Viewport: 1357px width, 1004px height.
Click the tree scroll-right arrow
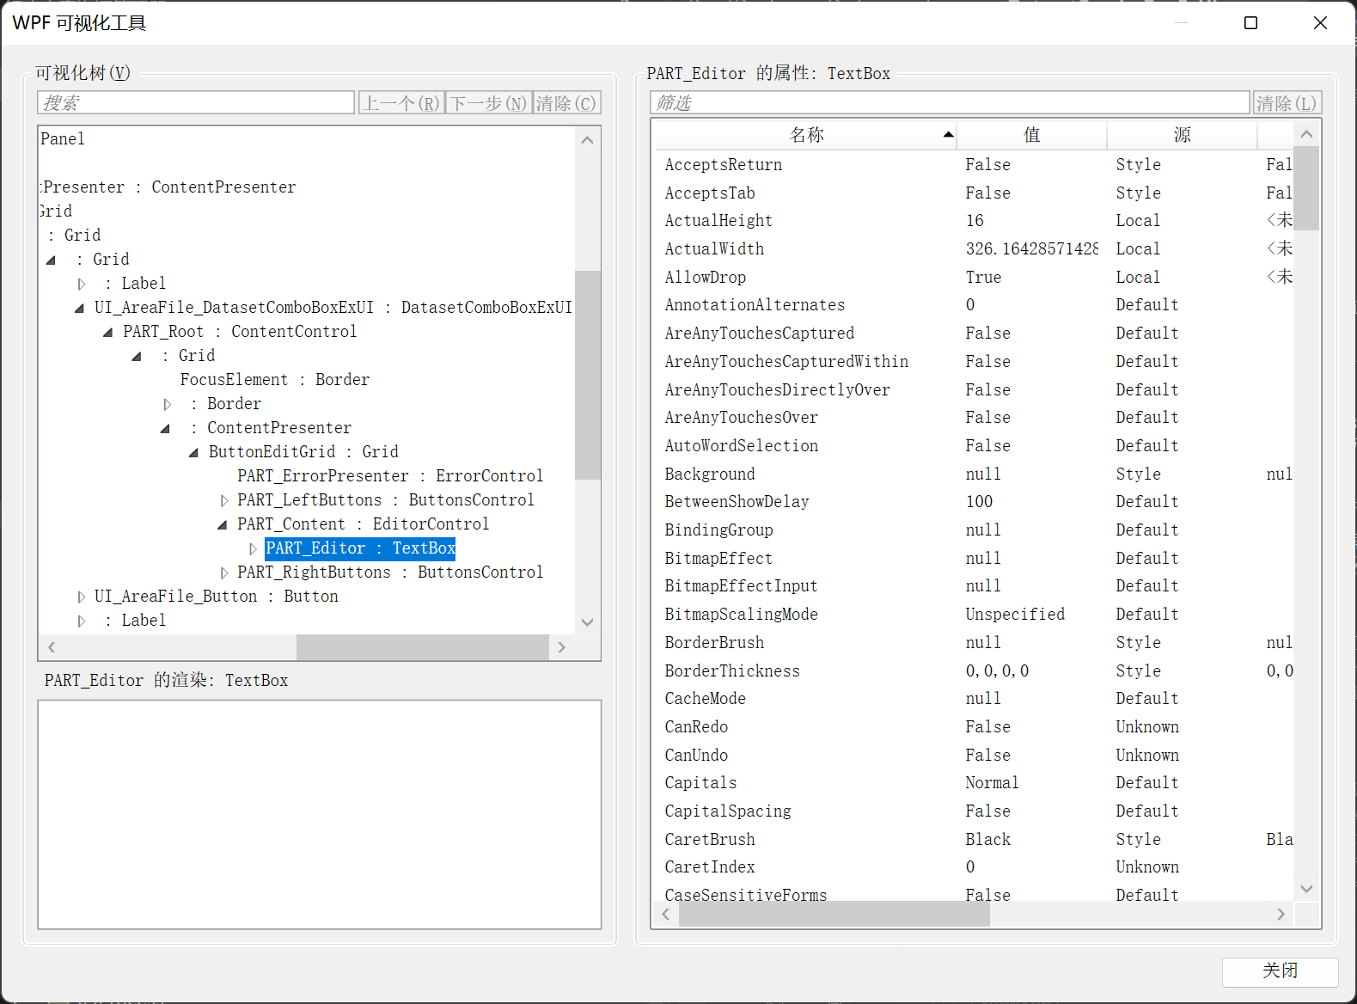coord(562,647)
